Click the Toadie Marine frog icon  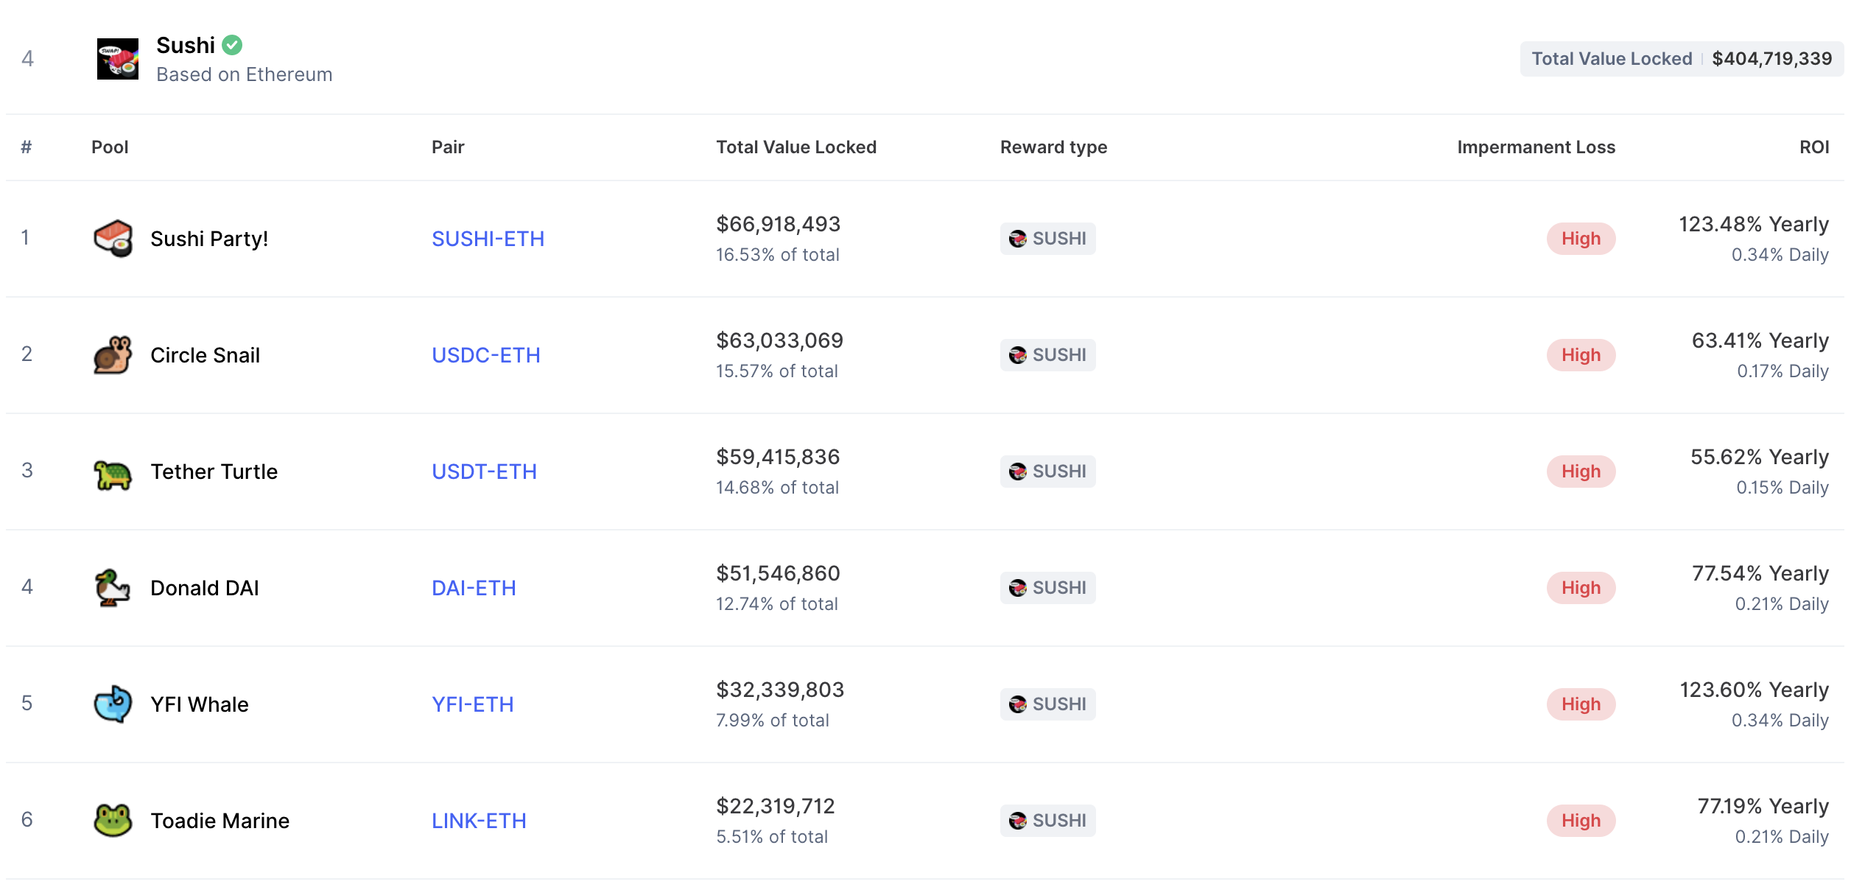point(113,820)
